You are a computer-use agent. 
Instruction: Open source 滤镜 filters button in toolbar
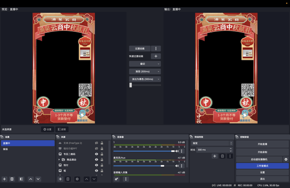coord(62,129)
